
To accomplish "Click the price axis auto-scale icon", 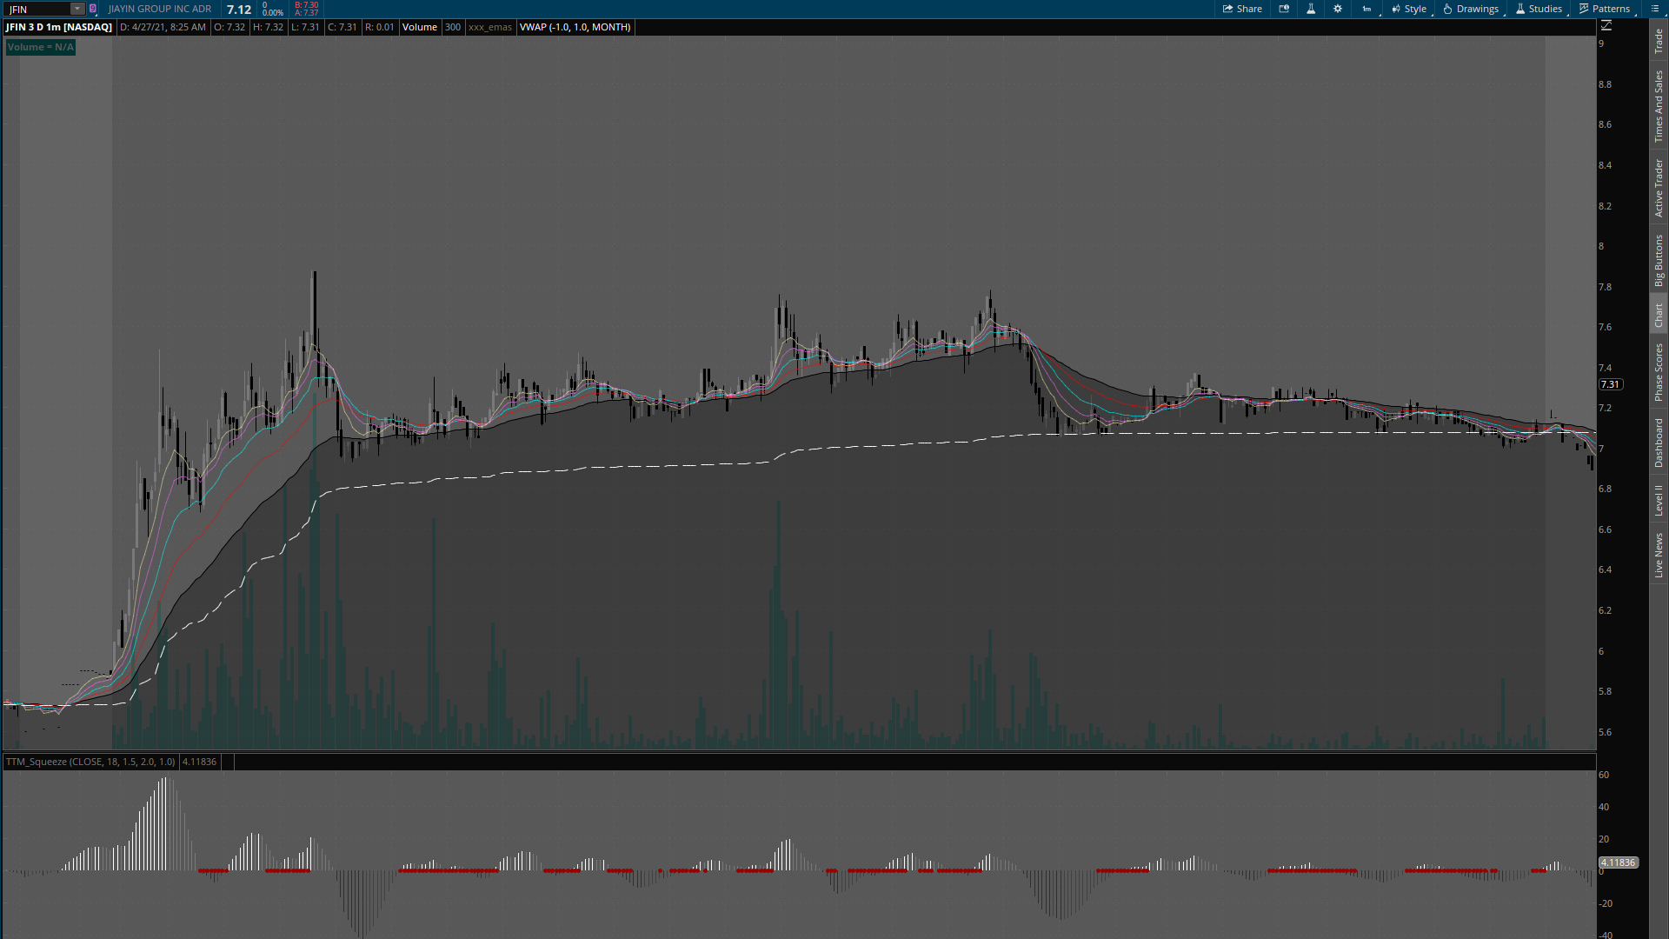I will pyautogui.click(x=1606, y=25).
